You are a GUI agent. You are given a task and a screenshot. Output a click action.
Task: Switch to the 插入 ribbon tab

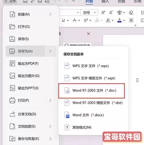[105, 1]
